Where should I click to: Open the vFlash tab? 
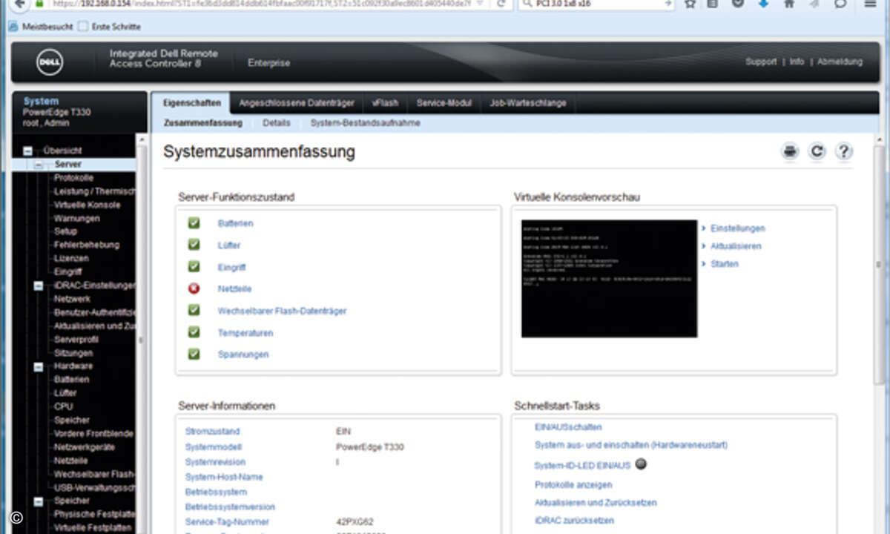tap(385, 103)
